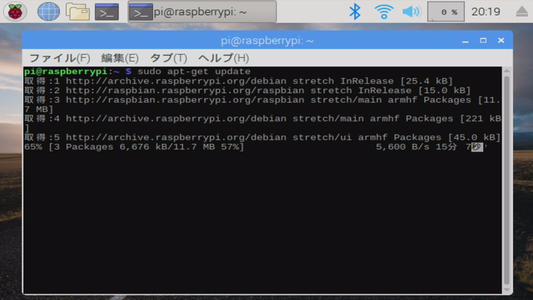
Task: Click the CPU usage monitor showing 0 %
Action: [x=446, y=11]
